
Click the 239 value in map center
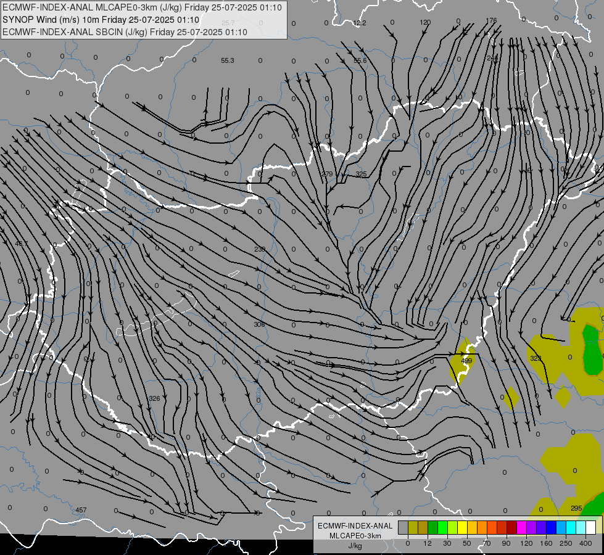click(x=260, y=249)
